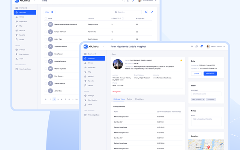Remove the Top Hos label tag
Image resolution: width=240 pixels, height=150 pixels.
point(214,99)
